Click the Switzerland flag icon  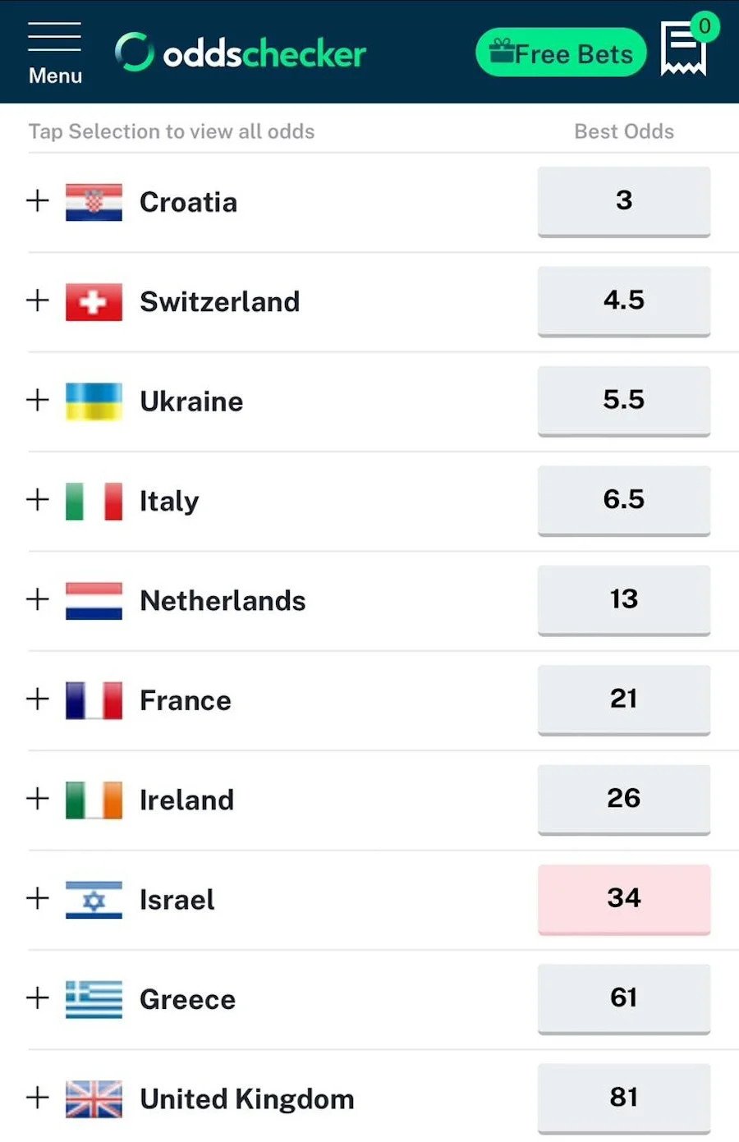click(x=94, y=301)
